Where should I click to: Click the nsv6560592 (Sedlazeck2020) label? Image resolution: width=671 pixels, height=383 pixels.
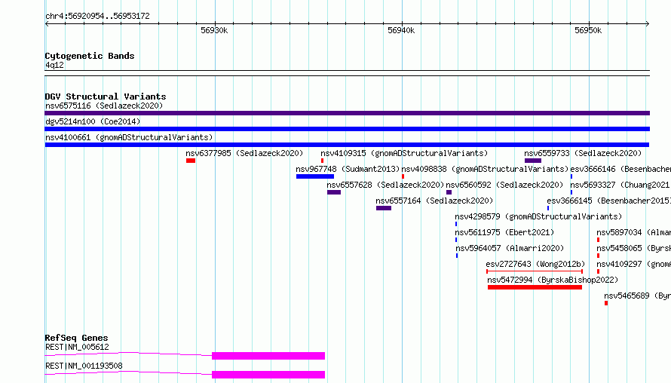tap(504, 185)
